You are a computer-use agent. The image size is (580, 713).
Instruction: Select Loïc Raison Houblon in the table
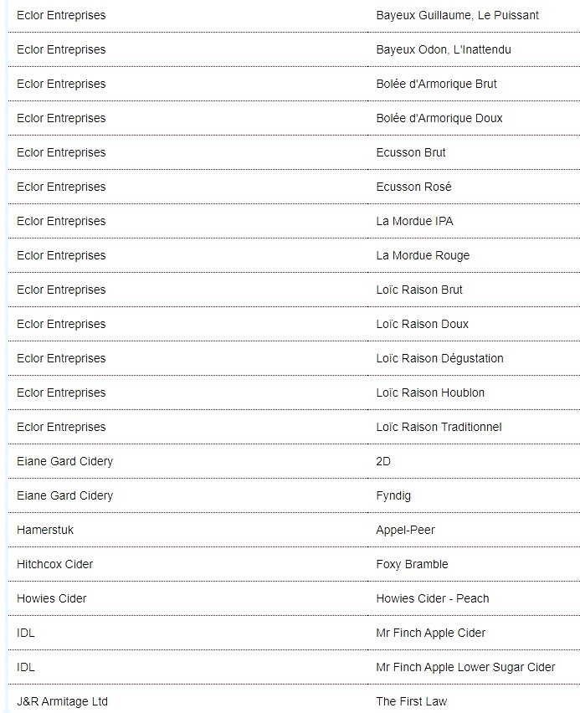pyautogui.click(x=430, y=392)
